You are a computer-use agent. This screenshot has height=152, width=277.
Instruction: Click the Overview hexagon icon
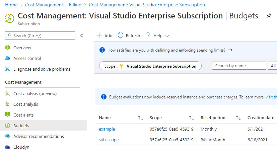pos(7,48)
